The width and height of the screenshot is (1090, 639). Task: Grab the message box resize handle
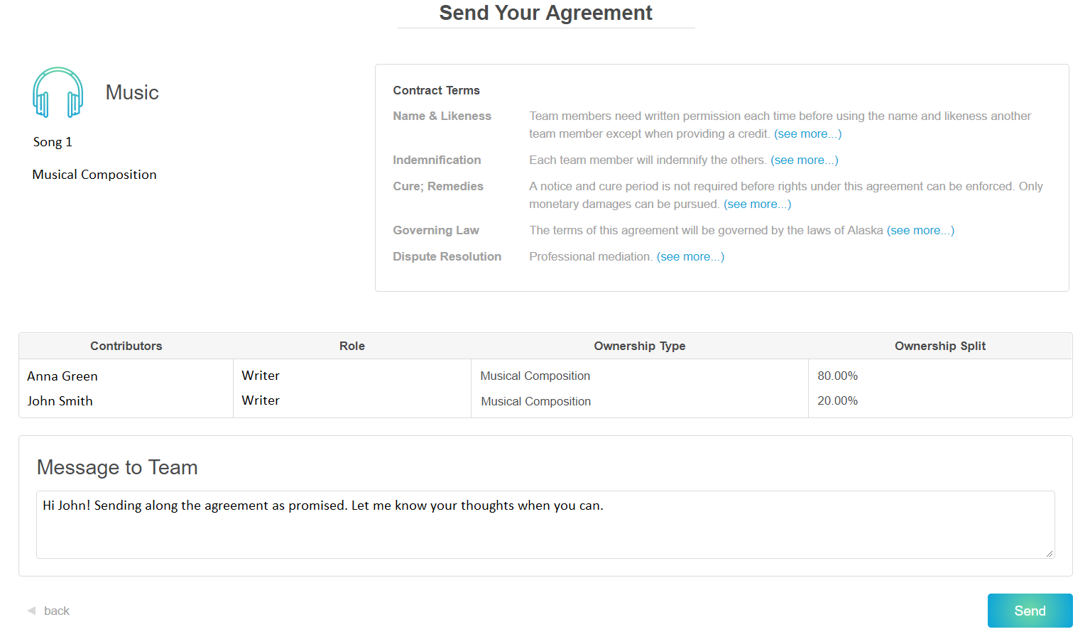click(1049, 553)
